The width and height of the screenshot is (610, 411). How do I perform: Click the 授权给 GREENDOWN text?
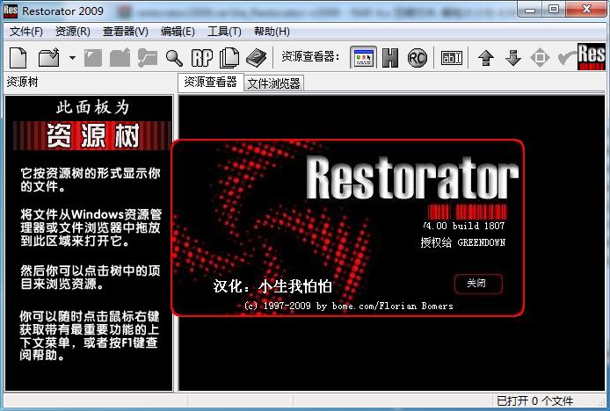[462, 242]
